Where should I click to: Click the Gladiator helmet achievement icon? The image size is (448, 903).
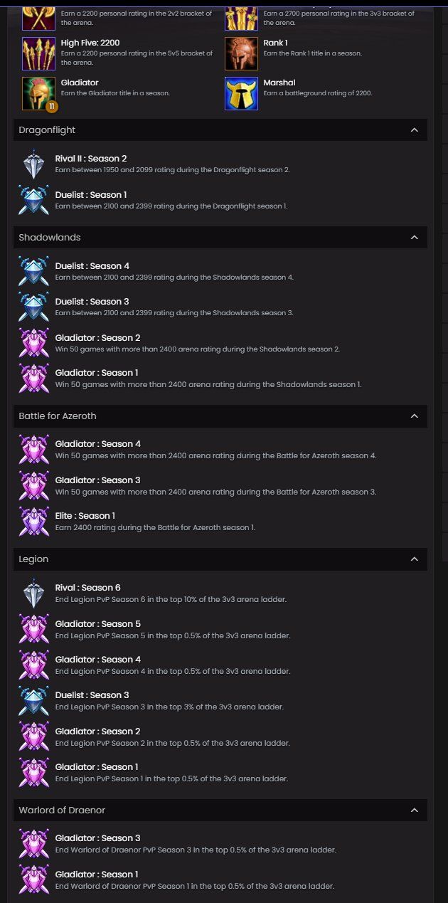coord(38,93)
